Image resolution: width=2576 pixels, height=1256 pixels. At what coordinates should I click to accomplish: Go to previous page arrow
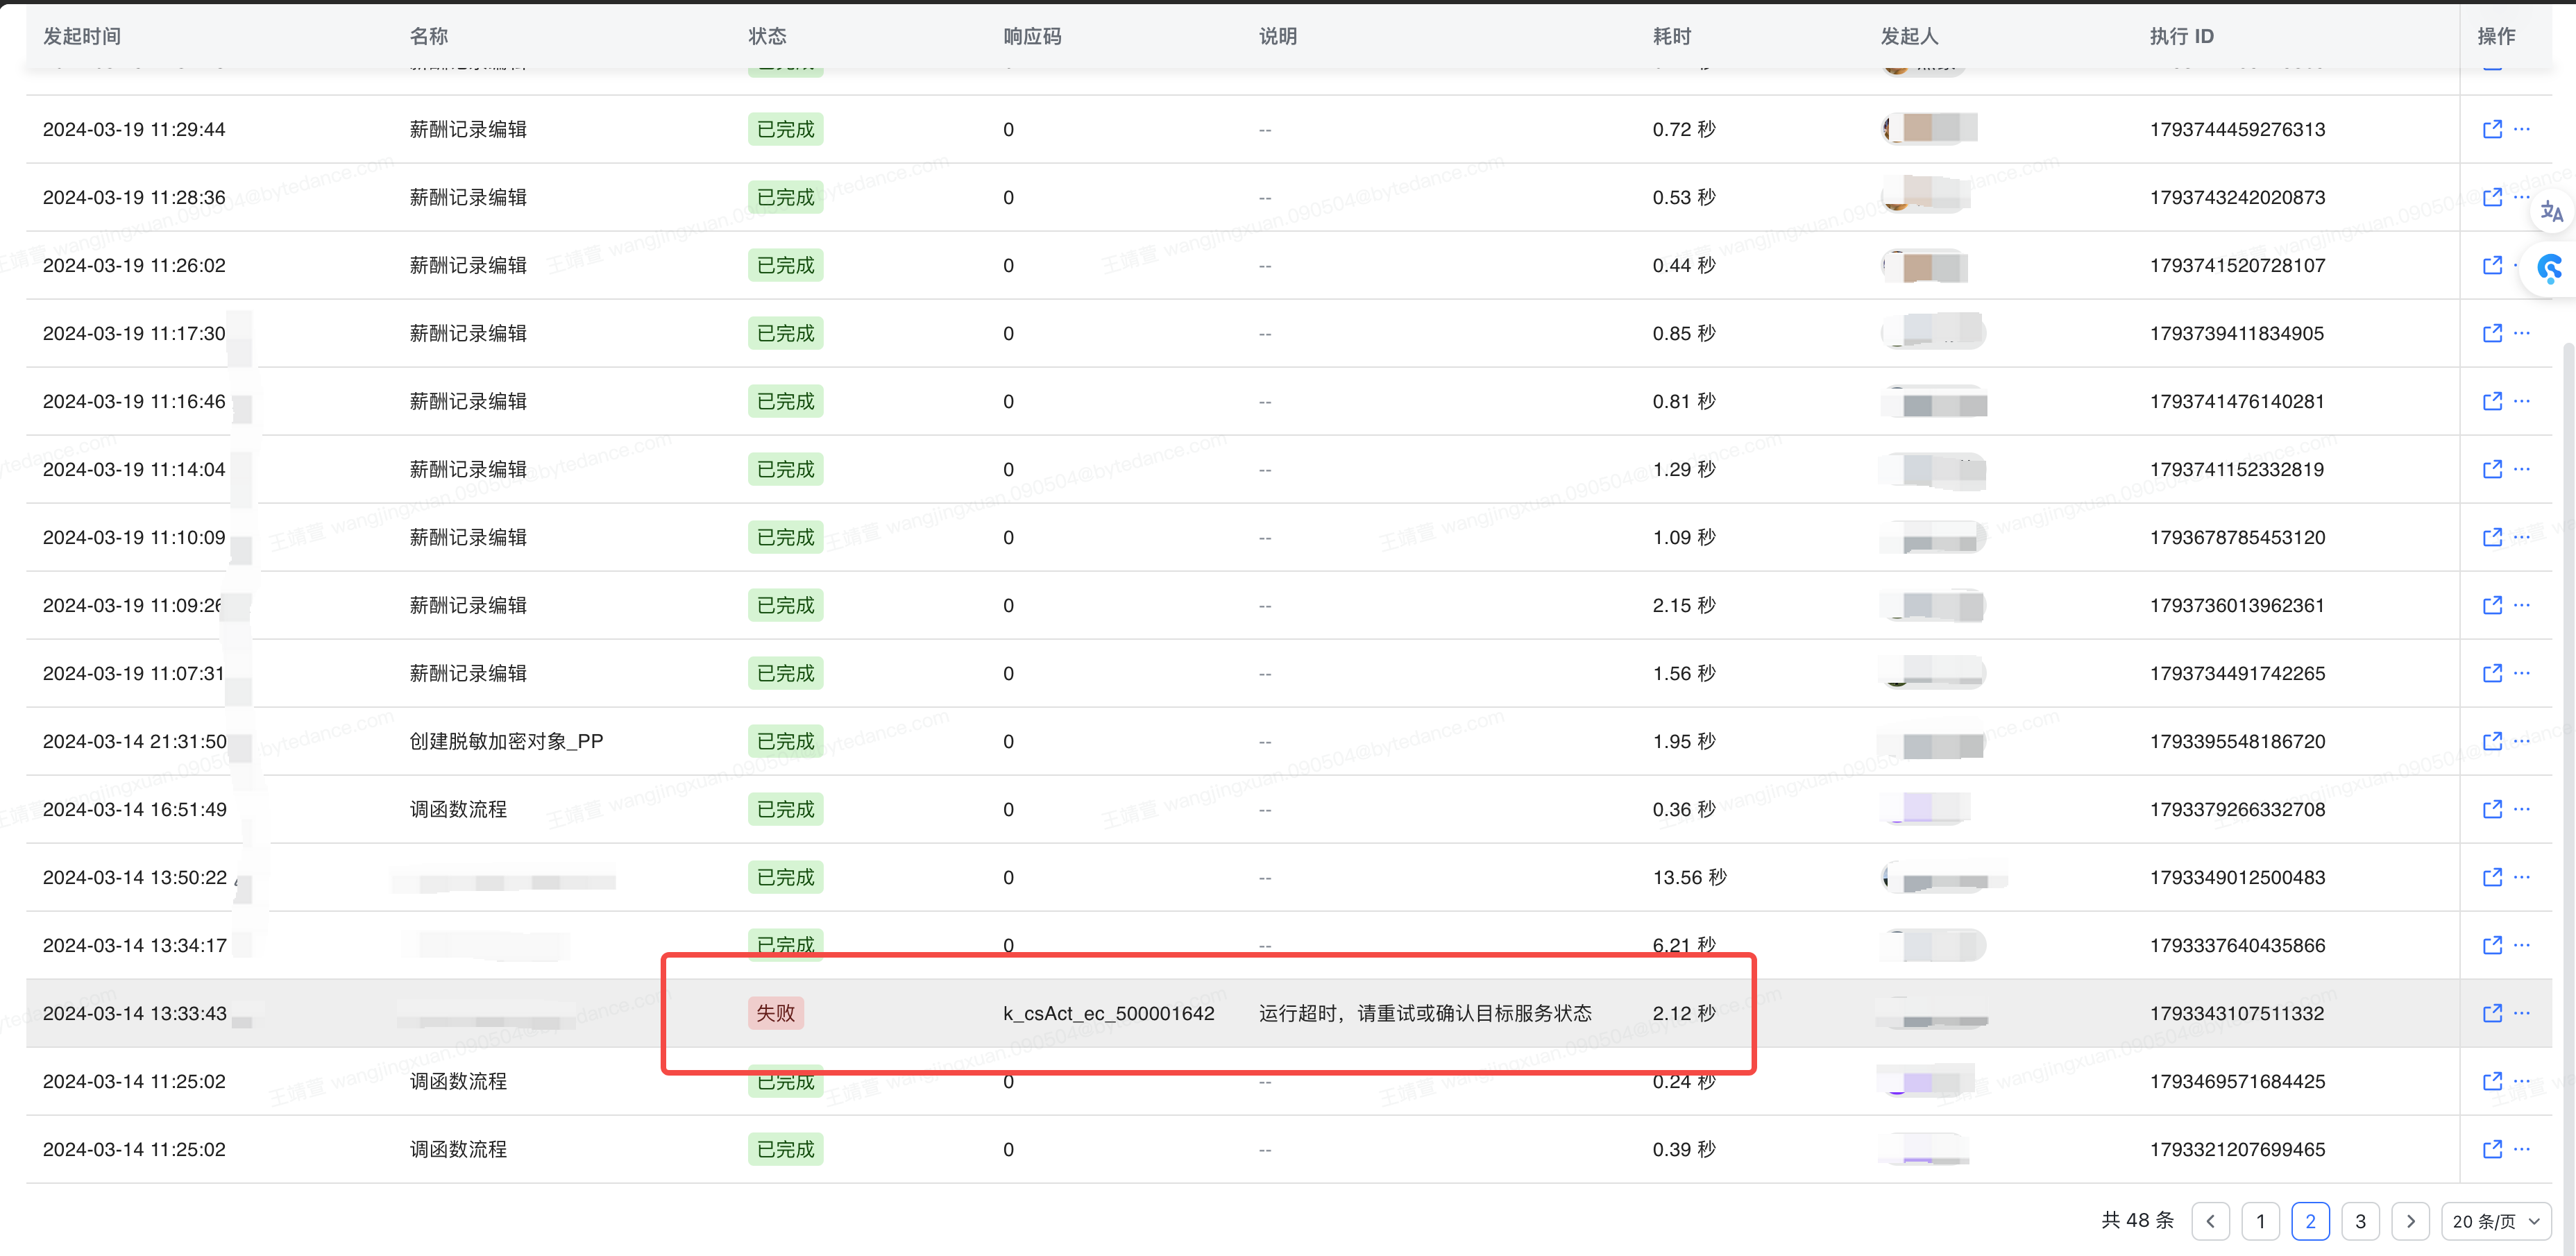(x=2211, y=1221)
